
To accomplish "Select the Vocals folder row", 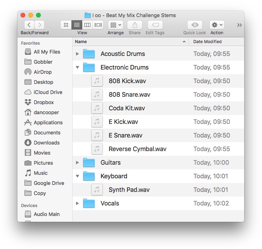I will [x=158, y=203].
